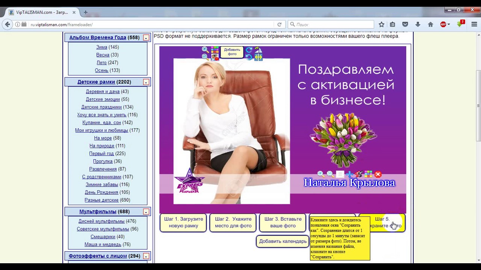Click the page vertical scrollbar thumb
The width and height of the screenshot is (481, 270).
click(x=478, y=106)
